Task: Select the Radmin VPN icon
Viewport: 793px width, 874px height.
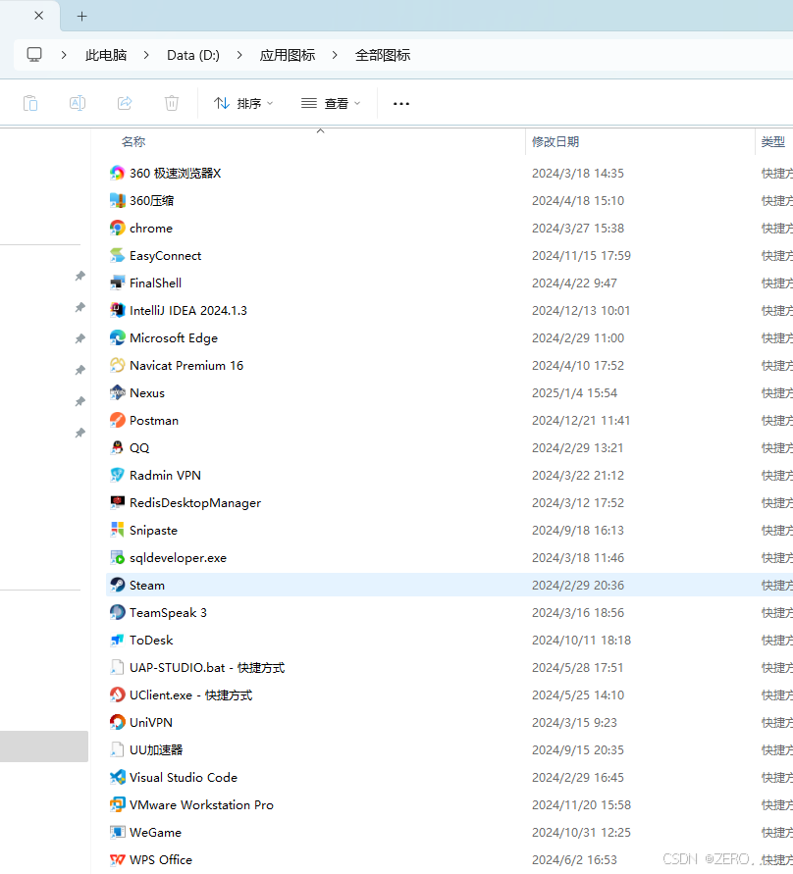Action: [117, 475]
